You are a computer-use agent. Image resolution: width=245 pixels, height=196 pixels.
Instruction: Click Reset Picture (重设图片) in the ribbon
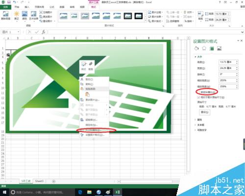pos(46,21)
